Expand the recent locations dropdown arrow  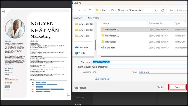click(85, 10)
